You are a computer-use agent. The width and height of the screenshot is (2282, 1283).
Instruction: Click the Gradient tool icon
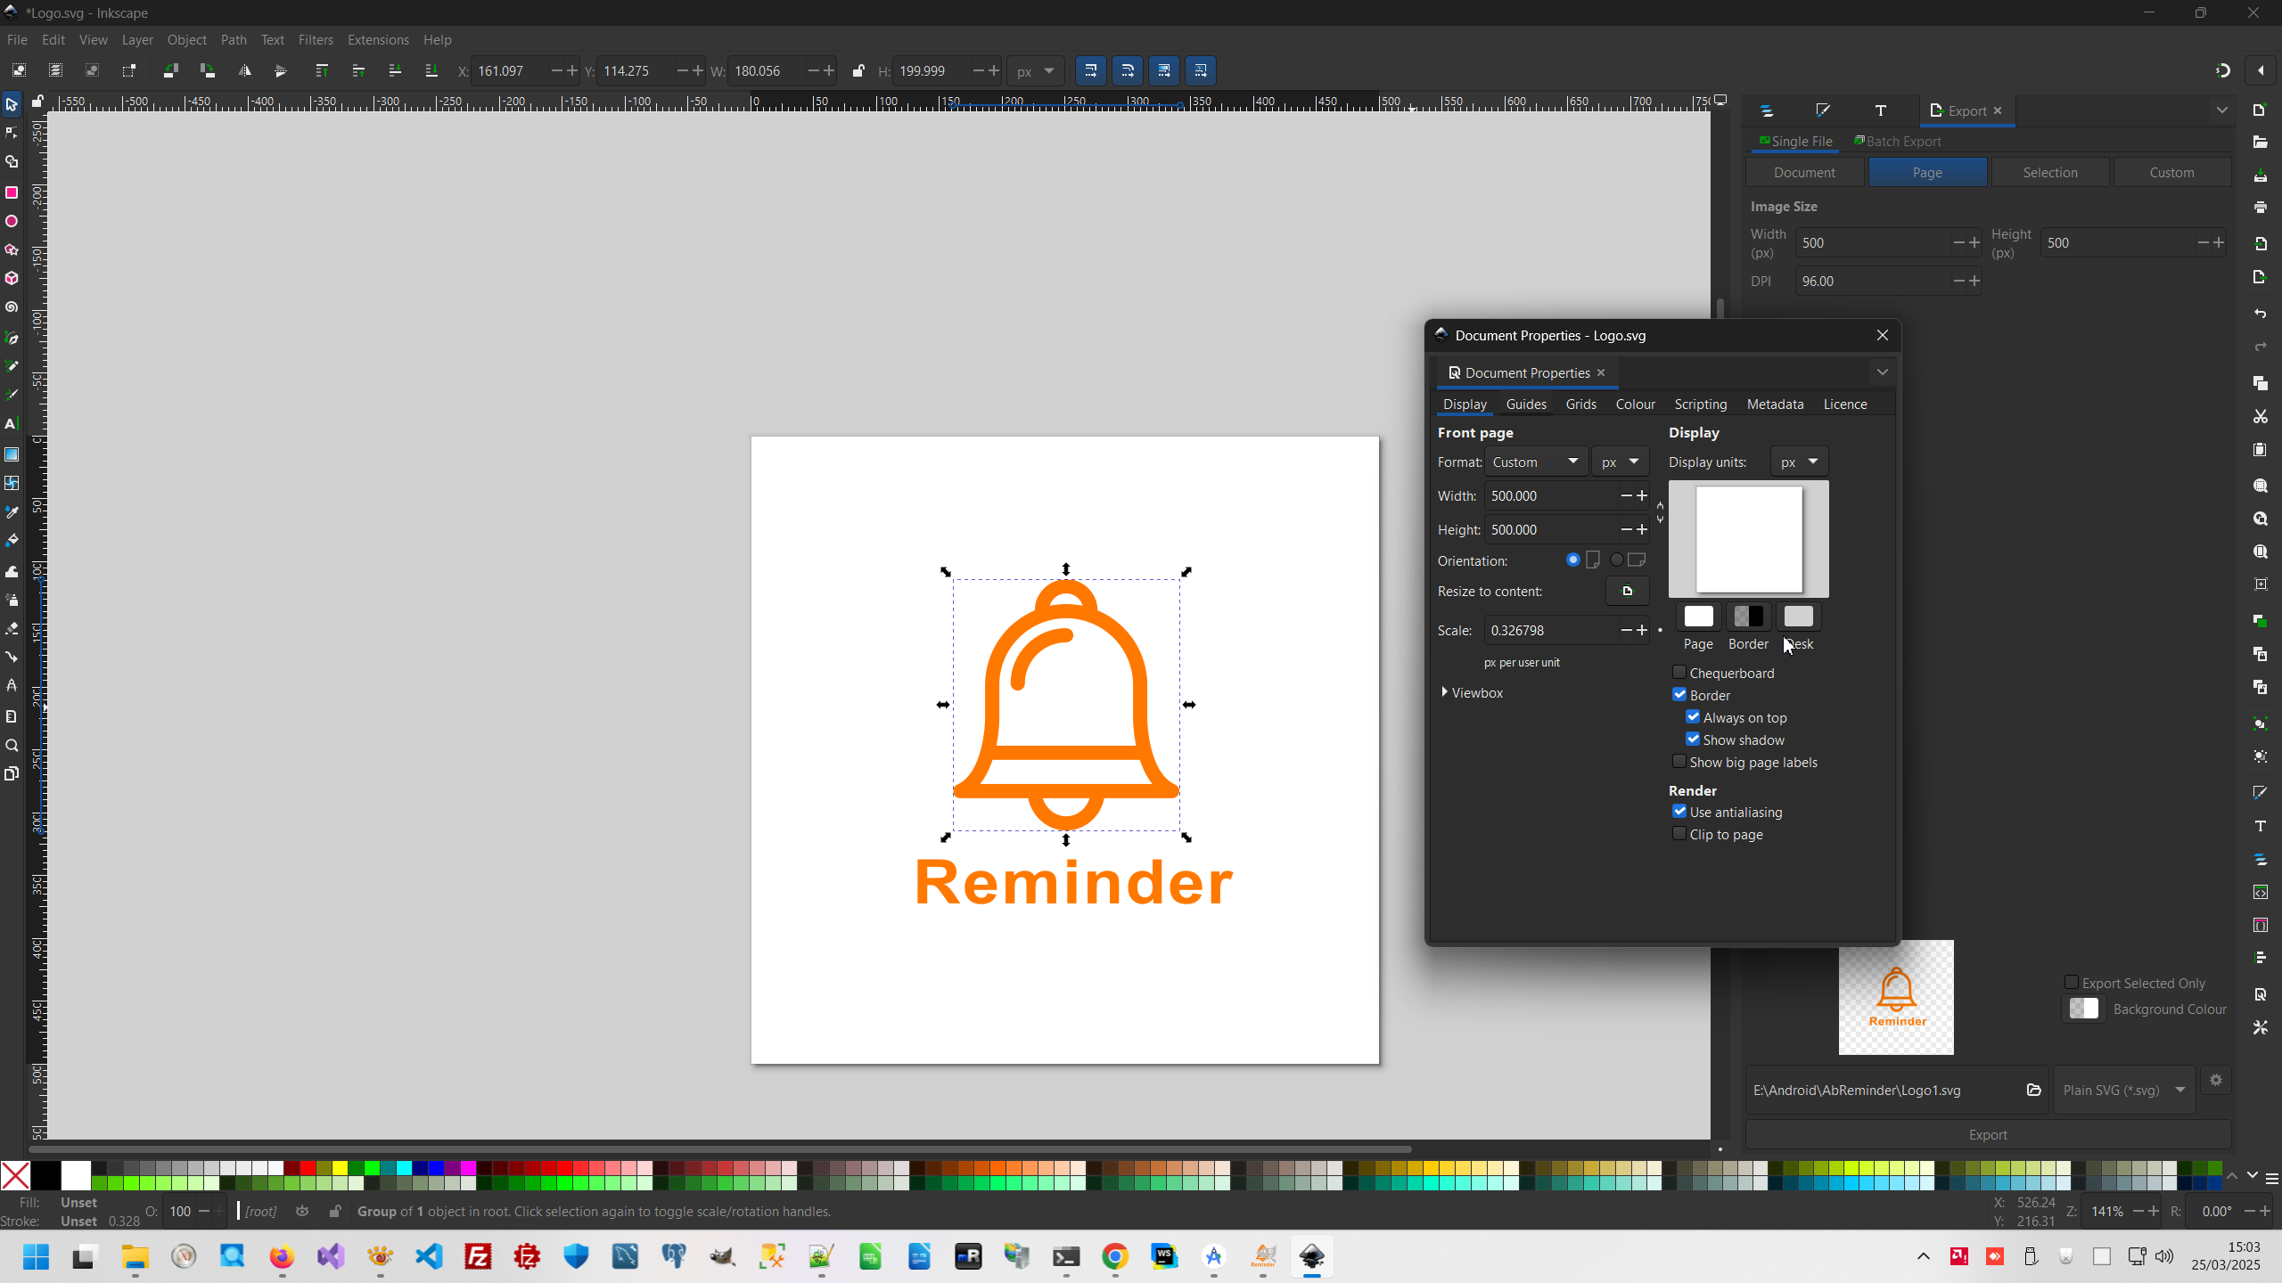coord(12,454)
